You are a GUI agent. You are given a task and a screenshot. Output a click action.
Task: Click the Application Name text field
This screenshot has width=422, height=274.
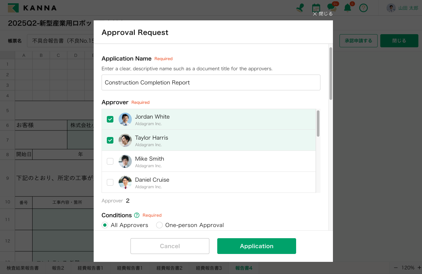[x=211, y=82]
